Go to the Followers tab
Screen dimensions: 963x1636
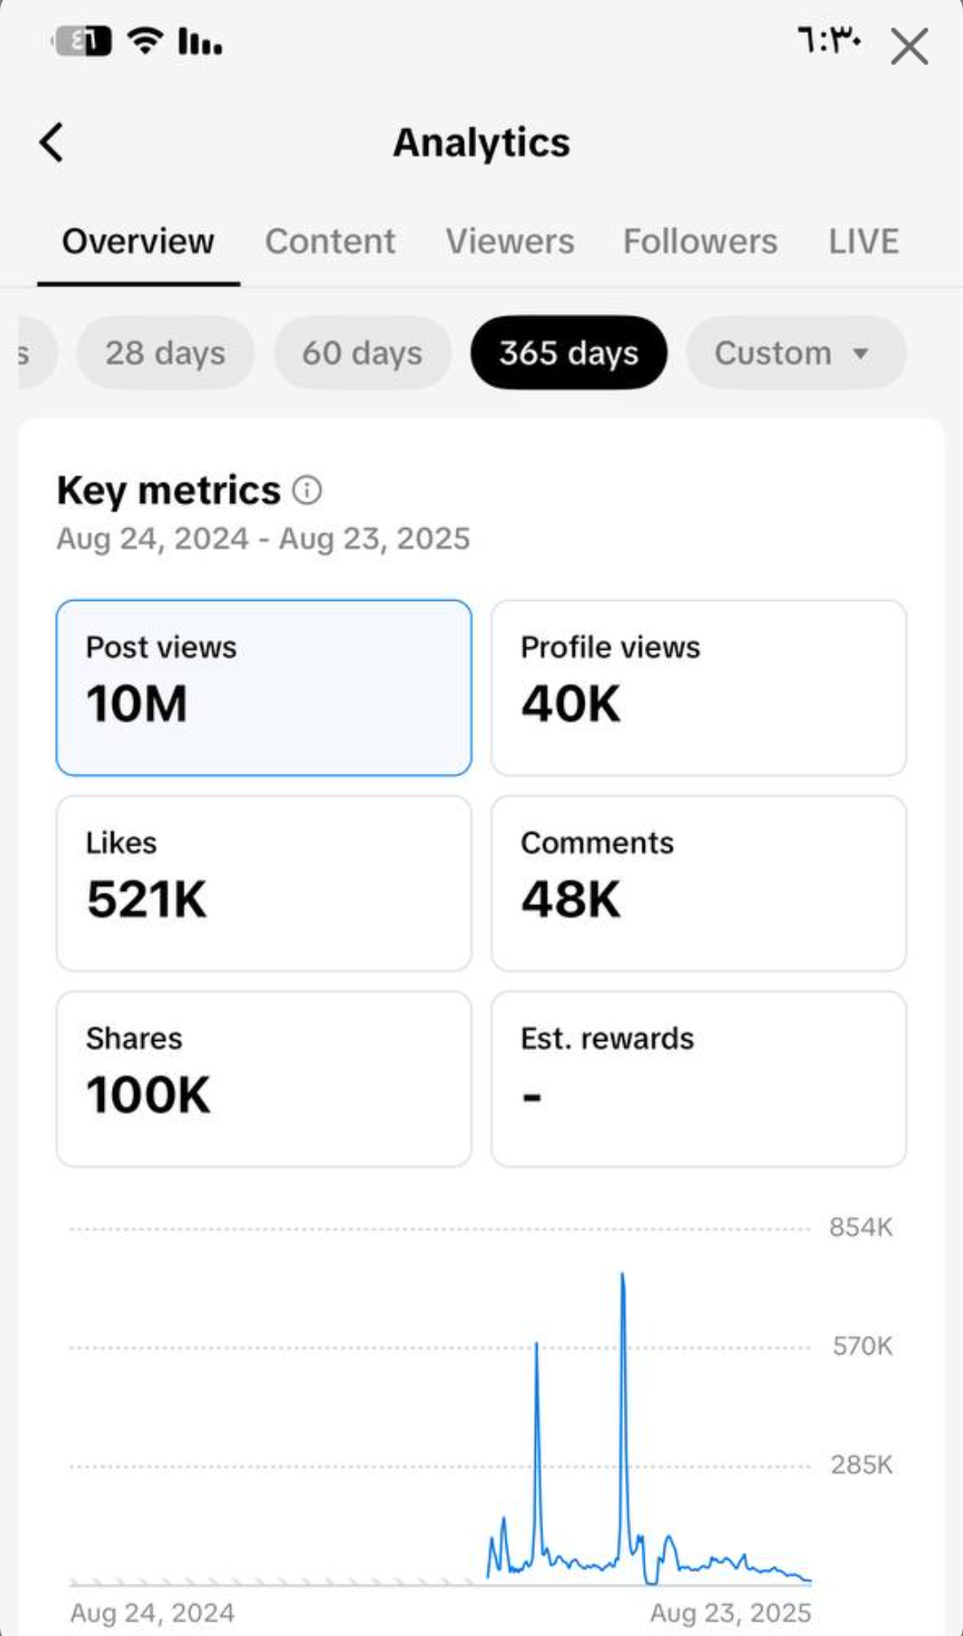coord(700,242)
